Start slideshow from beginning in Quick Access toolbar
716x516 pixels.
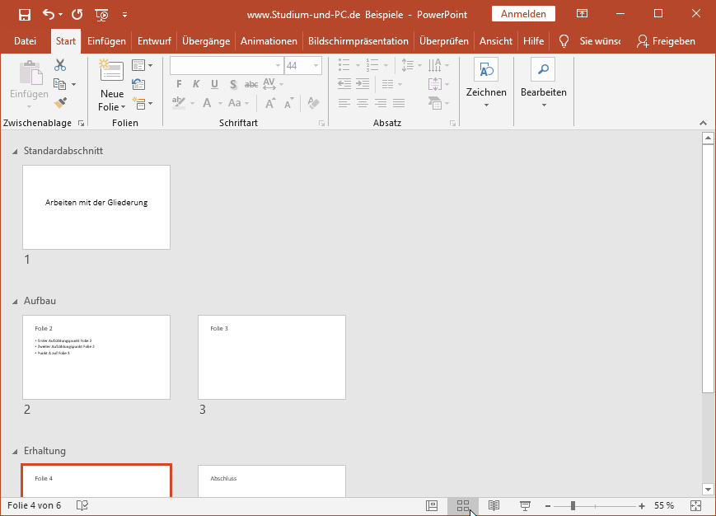102,15
